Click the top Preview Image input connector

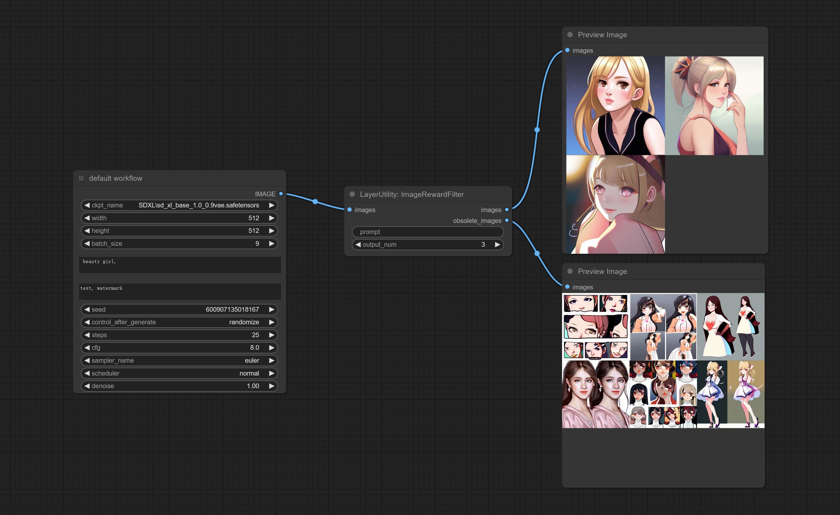point(567,50)
